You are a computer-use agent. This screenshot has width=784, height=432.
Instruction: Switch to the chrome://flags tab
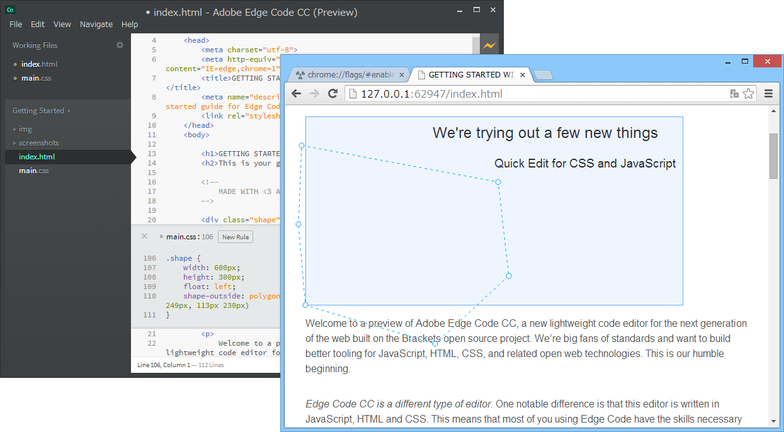(348, 74)
